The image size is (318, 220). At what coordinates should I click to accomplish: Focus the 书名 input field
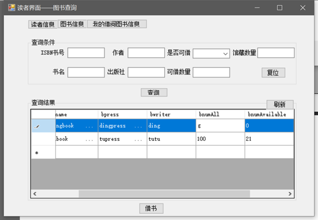[x=86, y=72]
